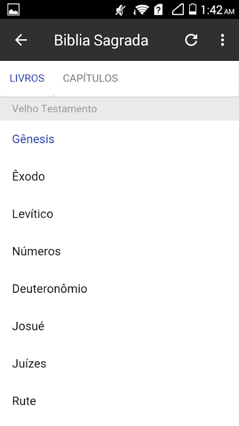Image resolution: width=239 pixels, height=426 pixels.
Task: Tap the picture notification icon
Action: (x=13, y=10)
